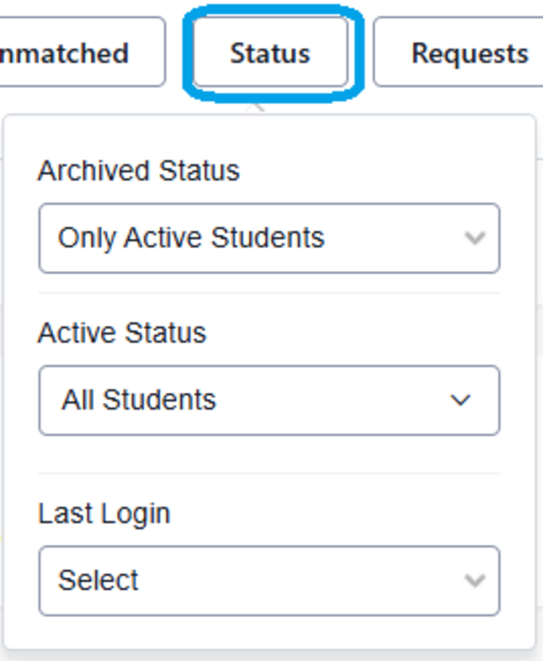This screenshot has width=543, height=661.
Task: Change the Only Active Students filter value
Action: [x=271, y=237]
